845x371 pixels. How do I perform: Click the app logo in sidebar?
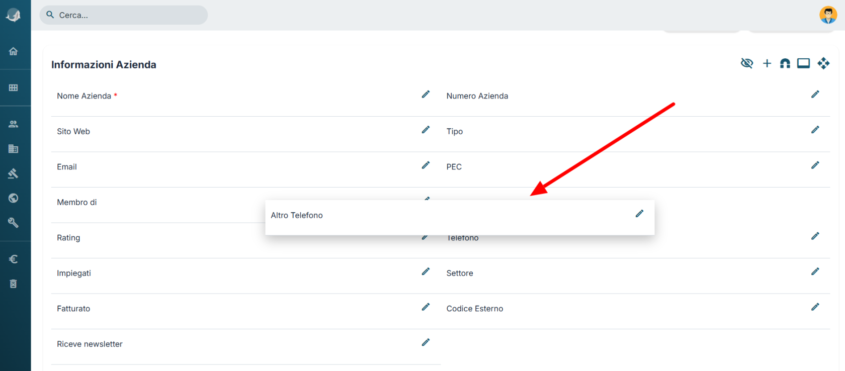click(13, 15)
